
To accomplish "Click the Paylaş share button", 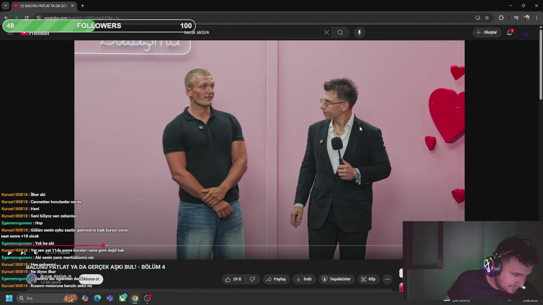I will click(x=276, y=279).
